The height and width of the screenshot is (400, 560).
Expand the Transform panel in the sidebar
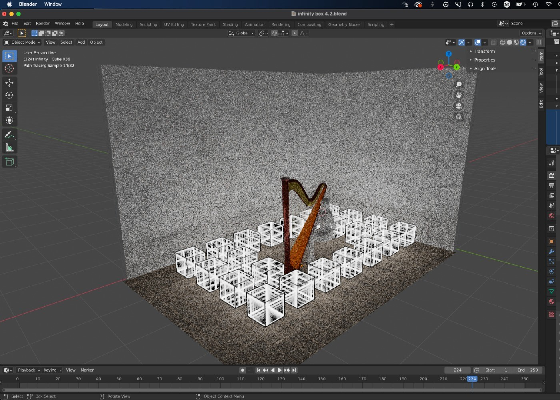[x=484, y=51]
